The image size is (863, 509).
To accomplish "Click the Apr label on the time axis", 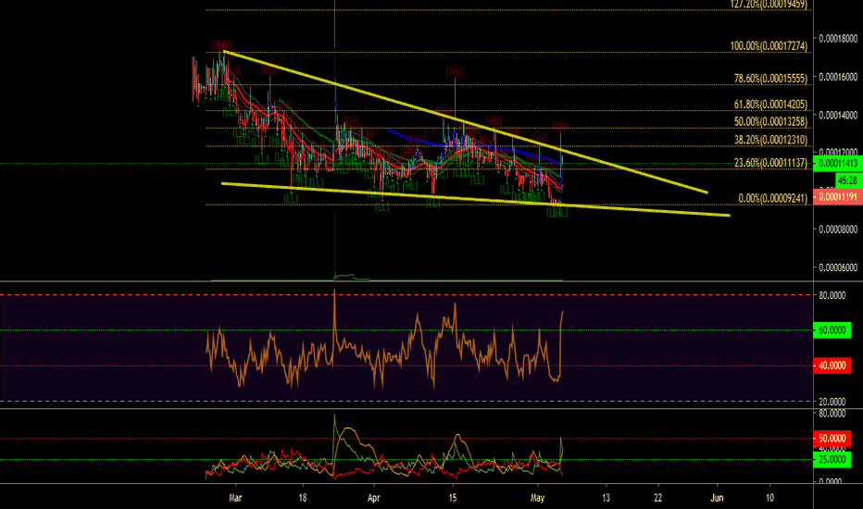I will [x=374, y=498].
